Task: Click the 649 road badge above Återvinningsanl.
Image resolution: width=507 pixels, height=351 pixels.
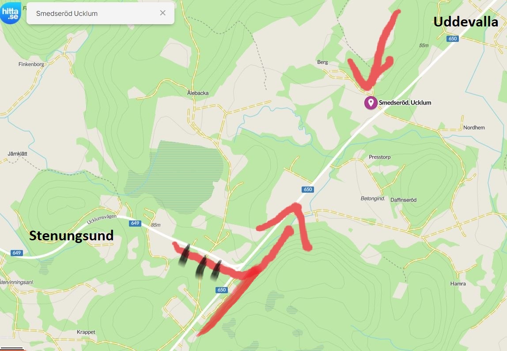Action: (x=16, y=253)
